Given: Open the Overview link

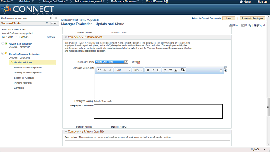Looking at the screenshot, I should tap(51, 37).
